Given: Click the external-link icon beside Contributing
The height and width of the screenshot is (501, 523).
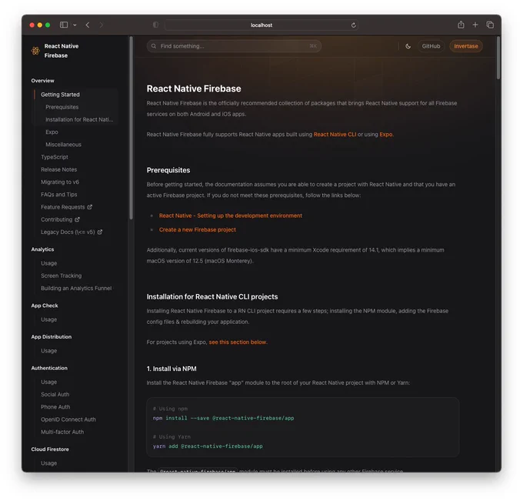Looking at the screenshot, I should pyautogui.click(x=77, y=219).
